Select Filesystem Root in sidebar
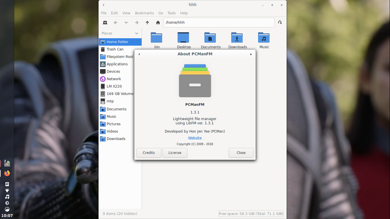The width and height of the screenshot is (390, 219). (120, 57)
